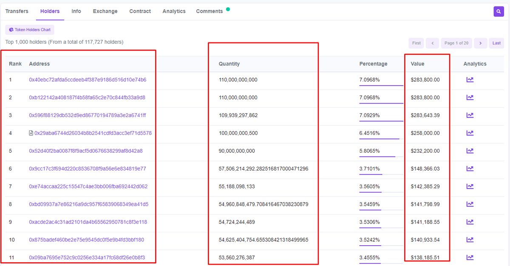Click the Page 1 of 20 indicator

(456, 43)
